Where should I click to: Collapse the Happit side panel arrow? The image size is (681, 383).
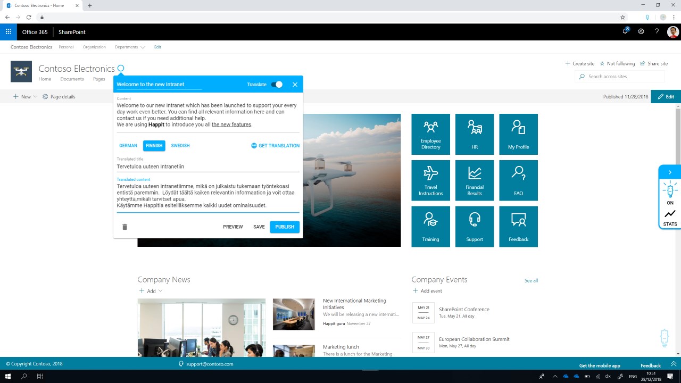pos(670,172)
